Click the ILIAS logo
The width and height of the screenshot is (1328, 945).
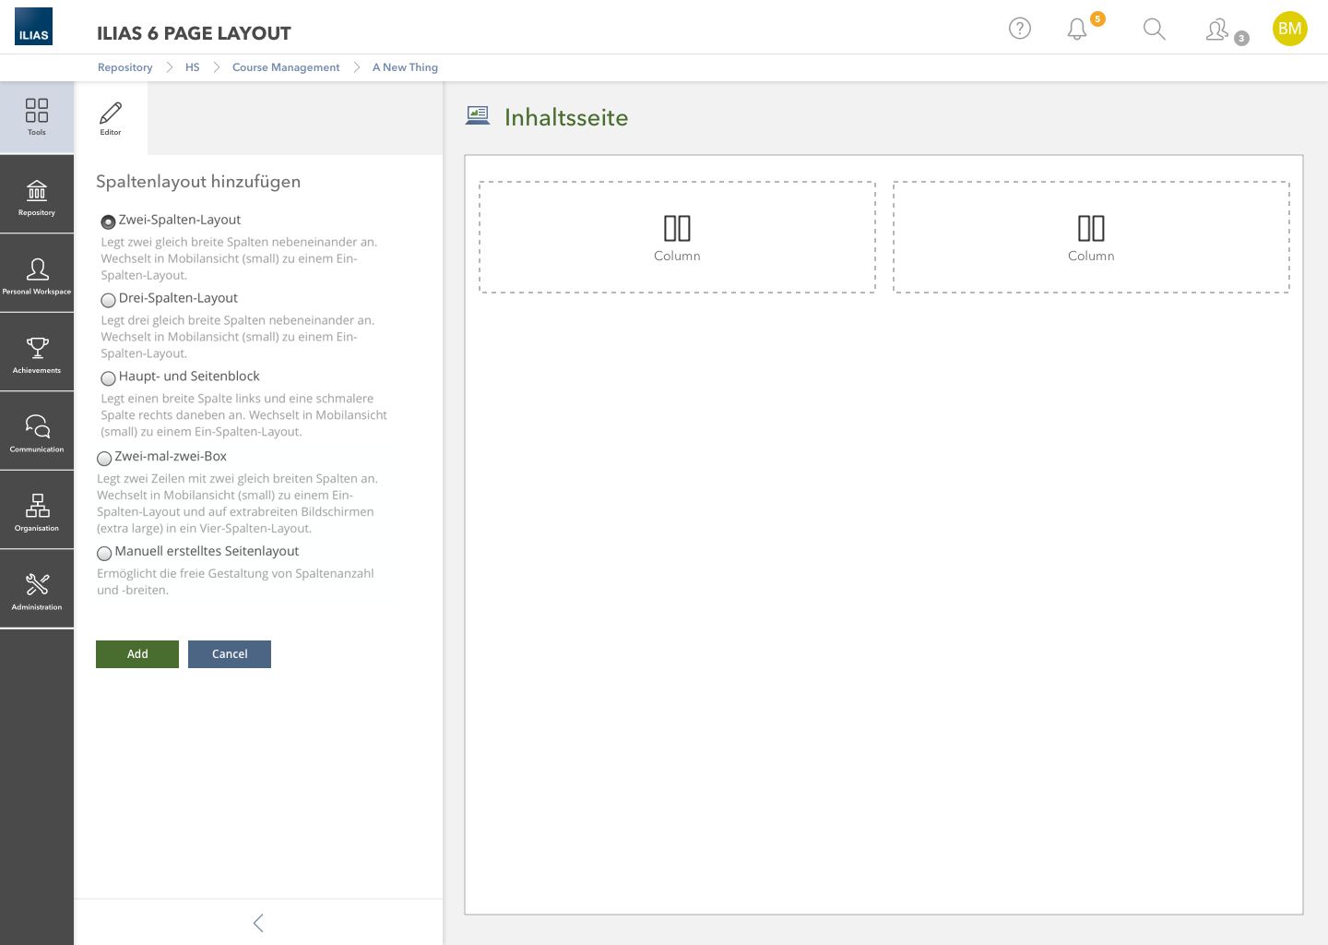[33, 27]
